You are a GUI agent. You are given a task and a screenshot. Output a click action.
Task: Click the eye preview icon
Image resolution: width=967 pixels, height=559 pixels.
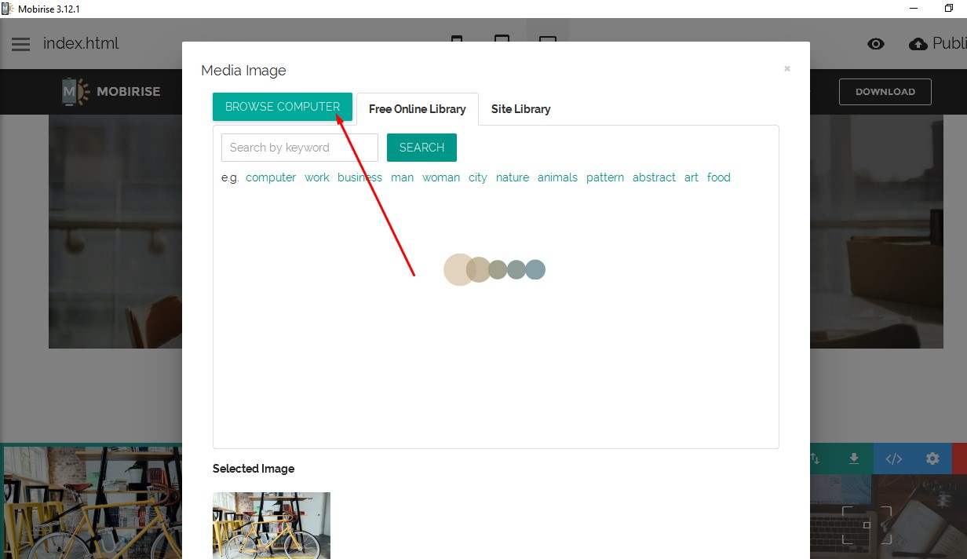coord(876,44)
